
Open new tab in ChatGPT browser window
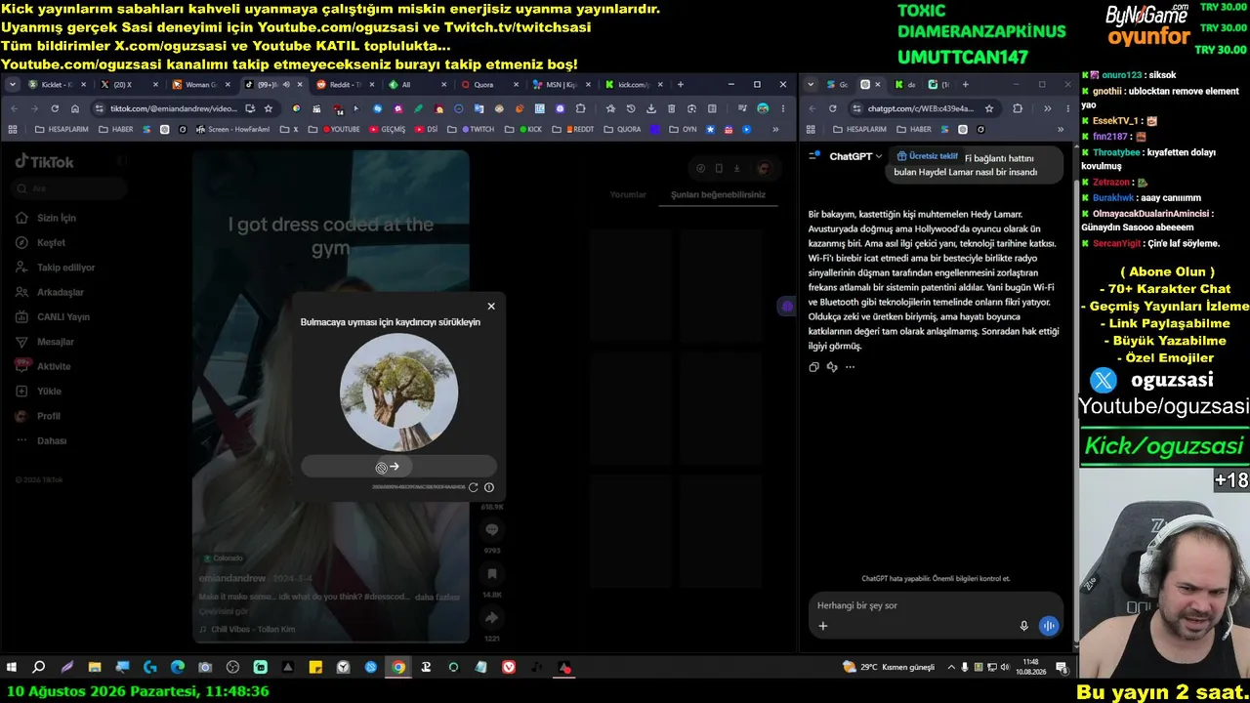(966, 85)
